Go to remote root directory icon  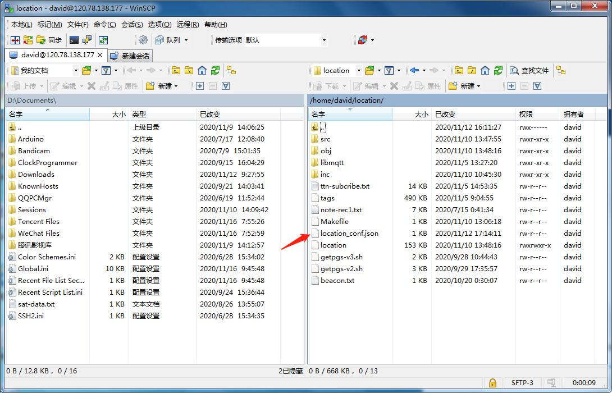(472, 71)
